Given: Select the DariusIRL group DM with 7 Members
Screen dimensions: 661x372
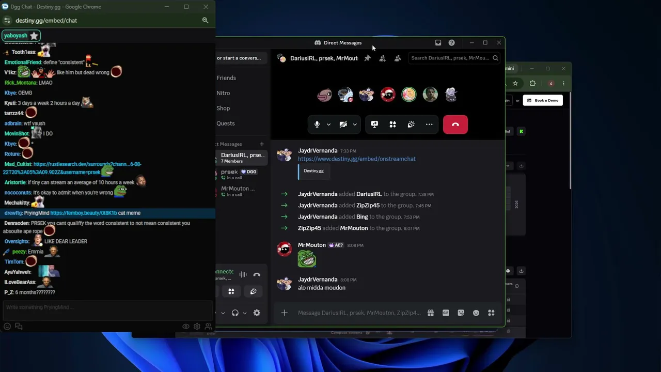Looking at the screenshot, I should click(242, 158).
